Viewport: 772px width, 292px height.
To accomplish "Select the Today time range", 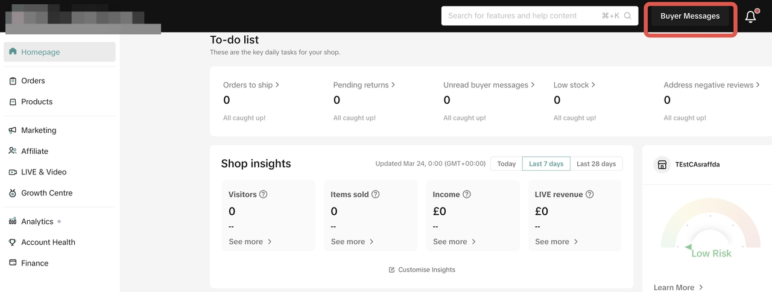I will point(506,163).
